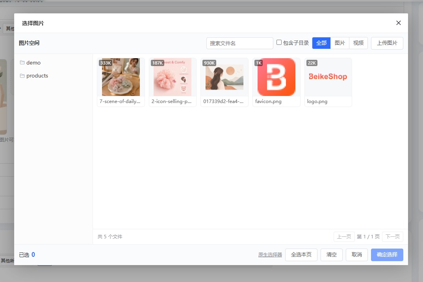The height and width of the screenshot is (282, 423).
Task: Click the 取消 button
Action: click(x=357, y=255)
